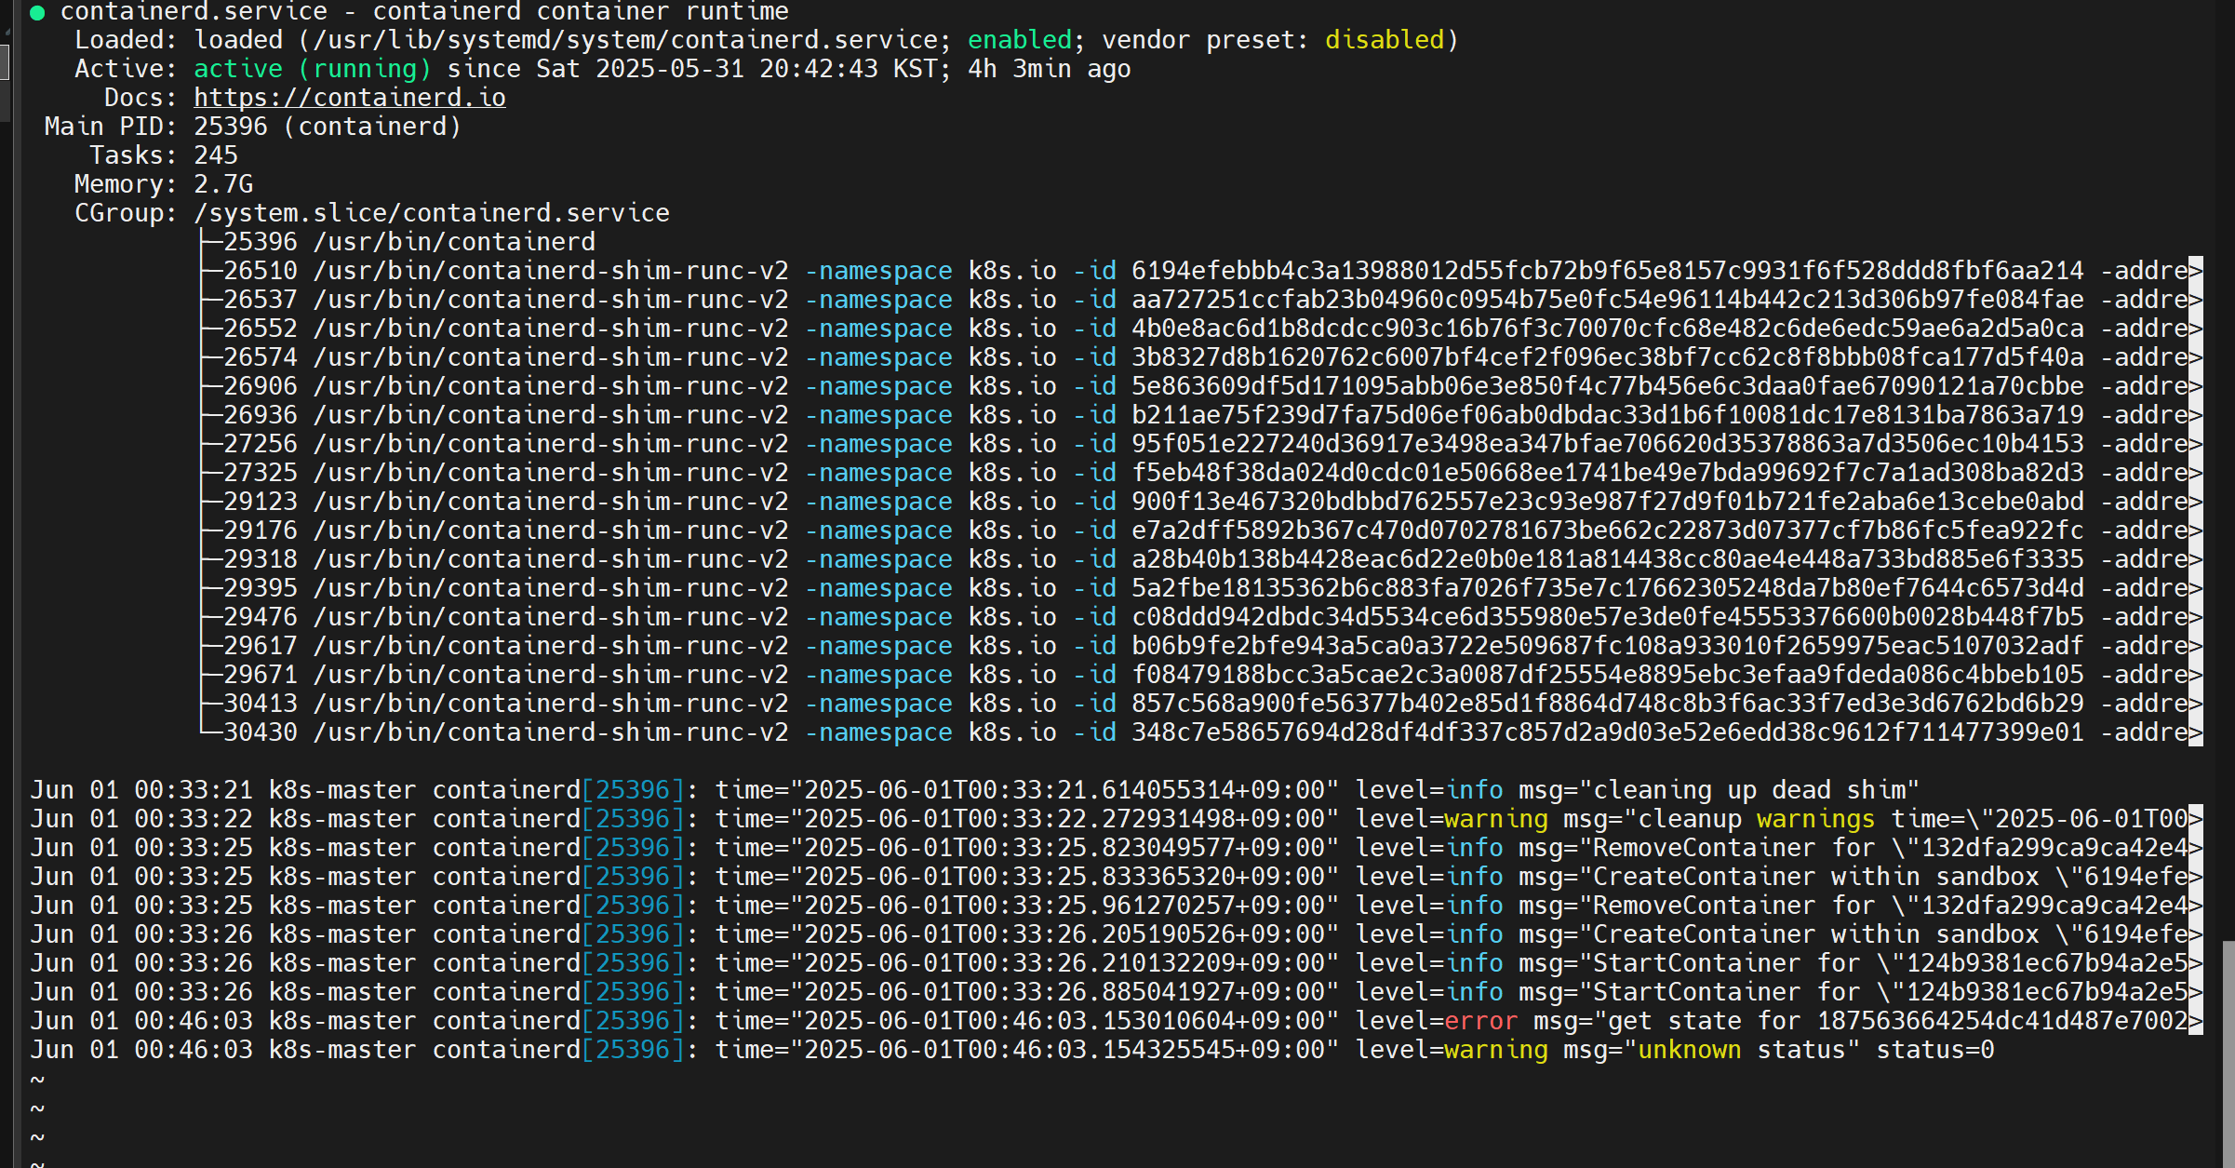The height and width of the screenshot is (1168, 2235).
Task: Click the green 'enabled' state text
Action: coord(1019,40)
